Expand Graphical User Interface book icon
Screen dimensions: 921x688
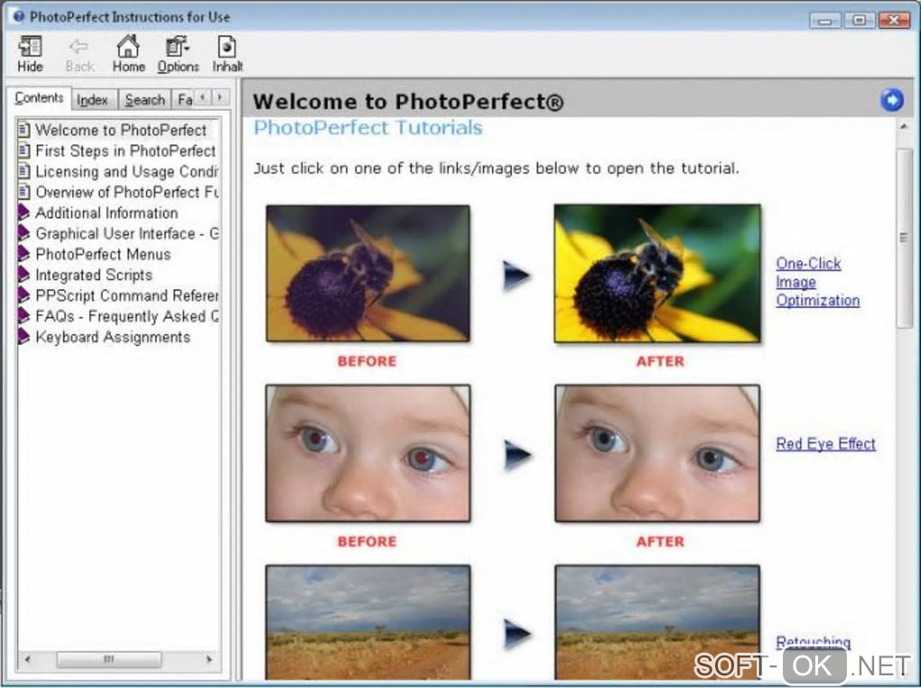(23, 233)
